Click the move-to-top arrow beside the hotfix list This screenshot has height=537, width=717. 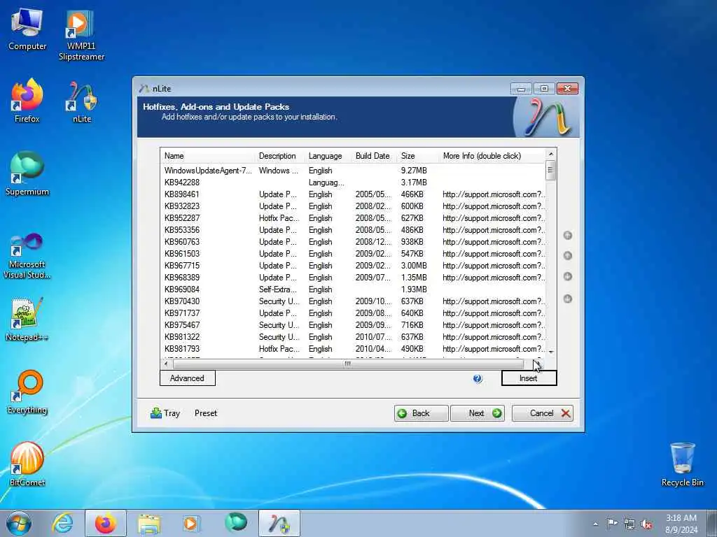(567, 236)
